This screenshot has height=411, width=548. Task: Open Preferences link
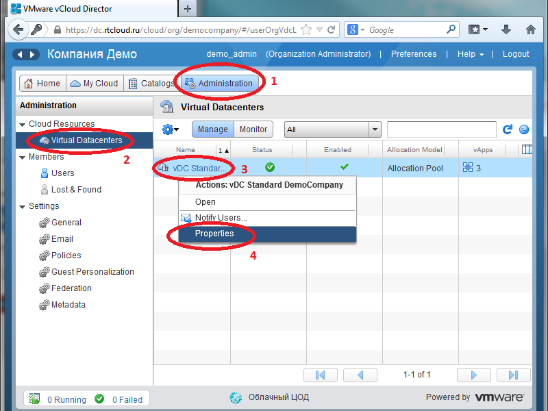pos(414,54)
